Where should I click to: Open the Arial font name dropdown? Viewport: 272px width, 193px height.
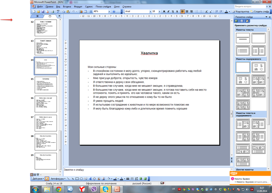coord(150,11)
